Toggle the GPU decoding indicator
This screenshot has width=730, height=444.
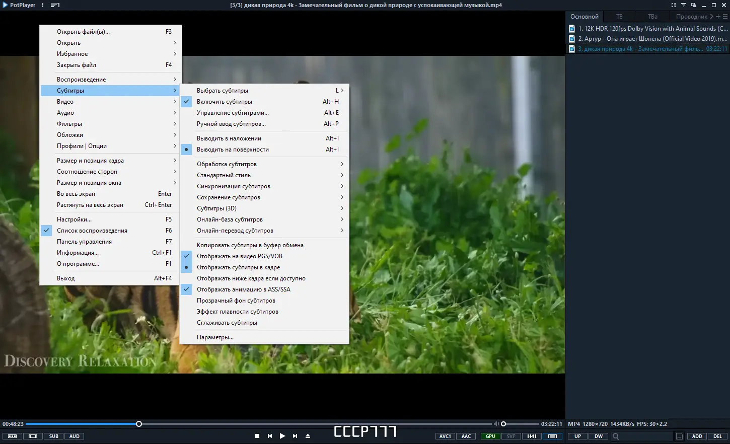(489, 436)
